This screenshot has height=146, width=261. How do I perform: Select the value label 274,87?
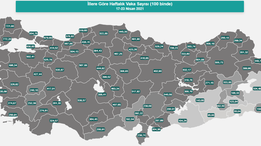[12, 103]
